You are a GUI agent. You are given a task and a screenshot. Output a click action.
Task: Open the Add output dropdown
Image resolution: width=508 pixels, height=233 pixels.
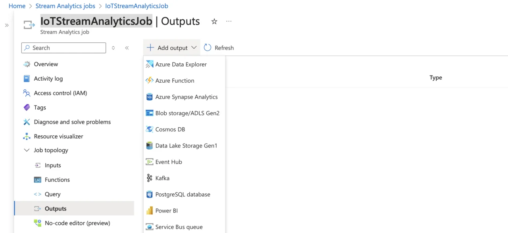pos(171,48)
